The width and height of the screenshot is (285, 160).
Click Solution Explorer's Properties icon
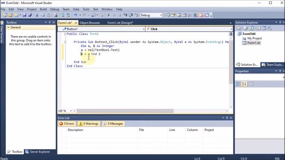click(239, 28)
